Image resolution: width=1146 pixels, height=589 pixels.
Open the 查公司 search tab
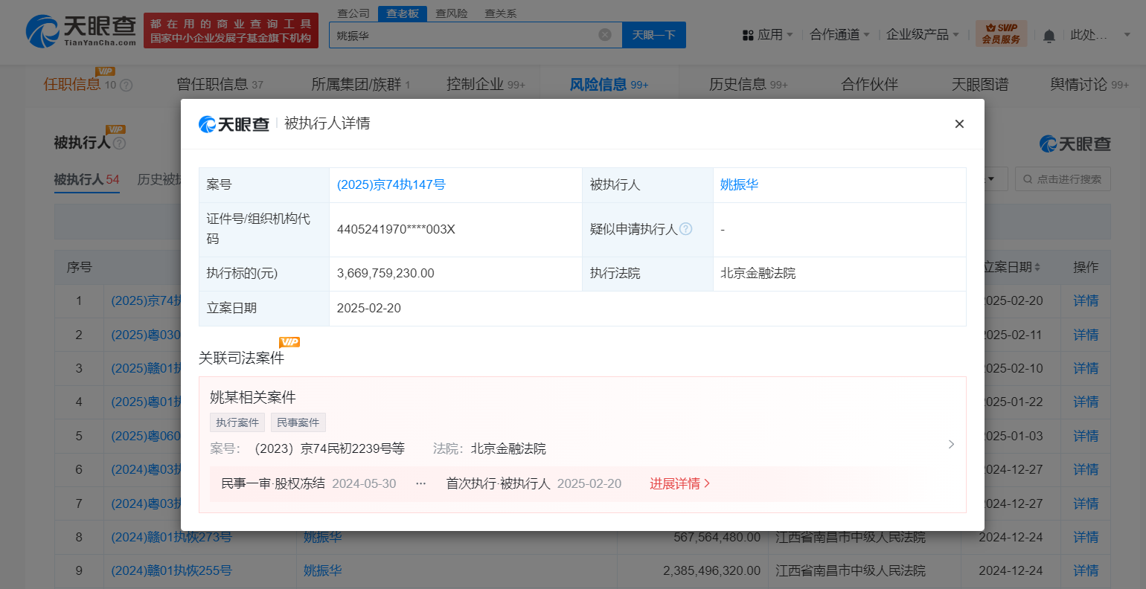(x=353, y=13)
